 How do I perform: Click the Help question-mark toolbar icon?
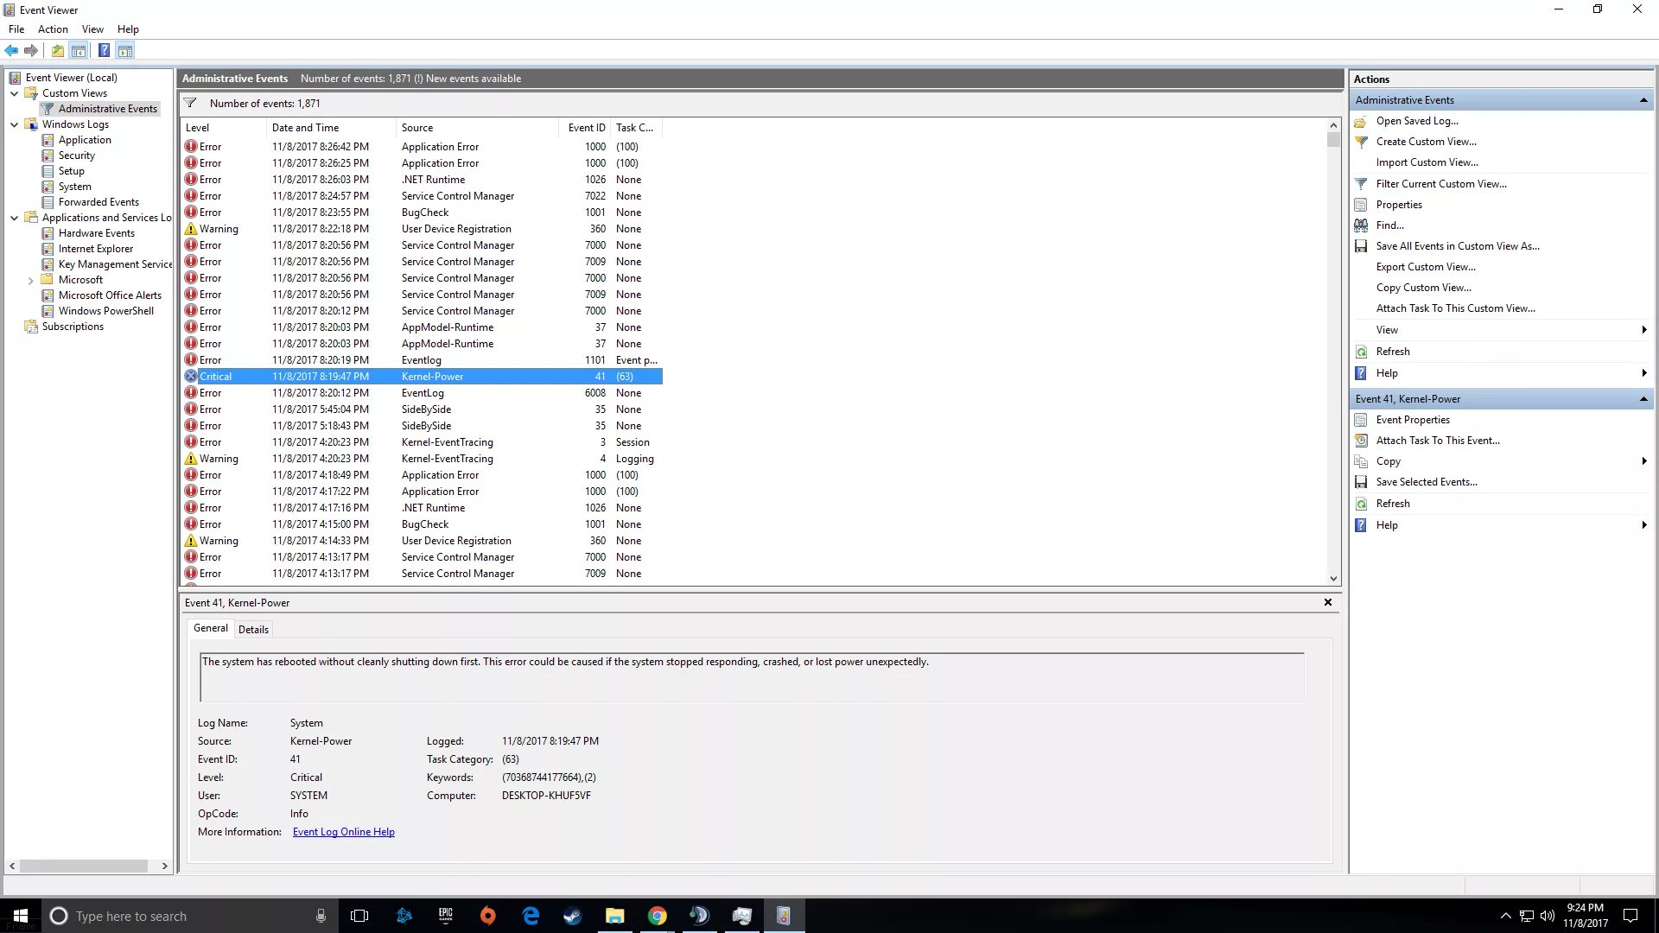tap(104, 51)
